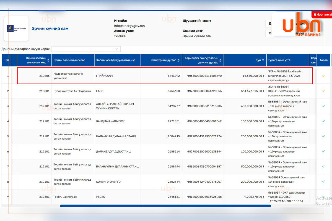The image size is (332, 221).
Task: Click the Эрчим хүчний яам title link
Action: (x=50, y=28)
